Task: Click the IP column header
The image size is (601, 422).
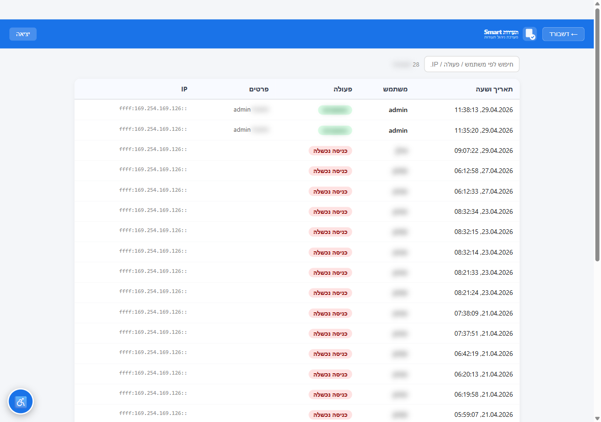Action: 184,89
